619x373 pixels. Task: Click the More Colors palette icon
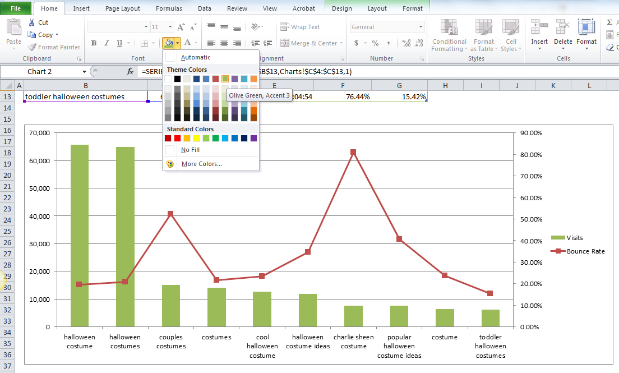click(x=170, y=164)
